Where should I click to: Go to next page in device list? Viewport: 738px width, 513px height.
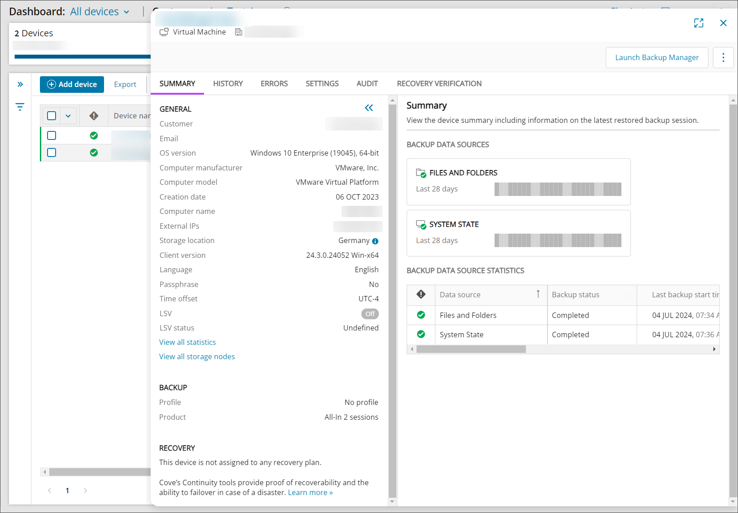click(x=85, y=491)
